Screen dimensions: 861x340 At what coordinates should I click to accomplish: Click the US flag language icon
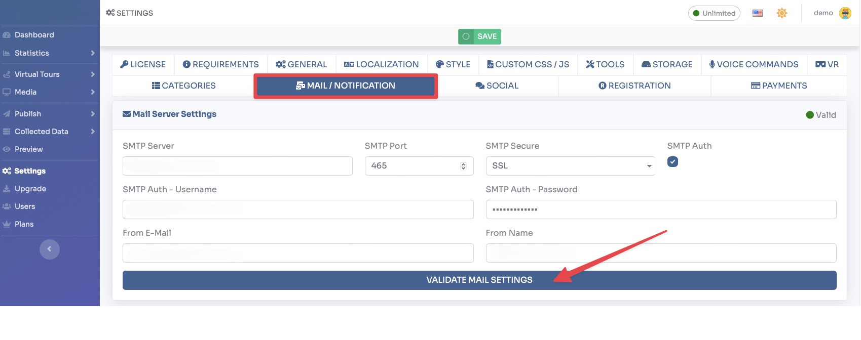point(758,13)
